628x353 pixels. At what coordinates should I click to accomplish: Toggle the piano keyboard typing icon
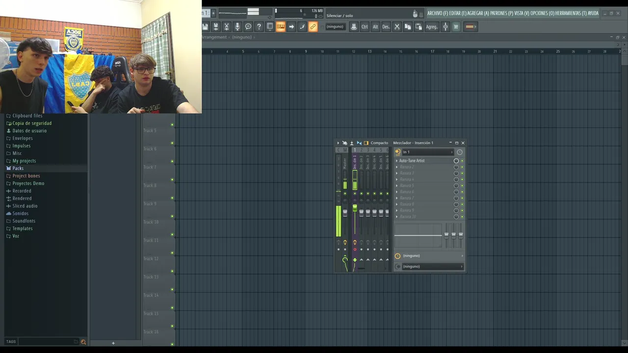(281, 27)
